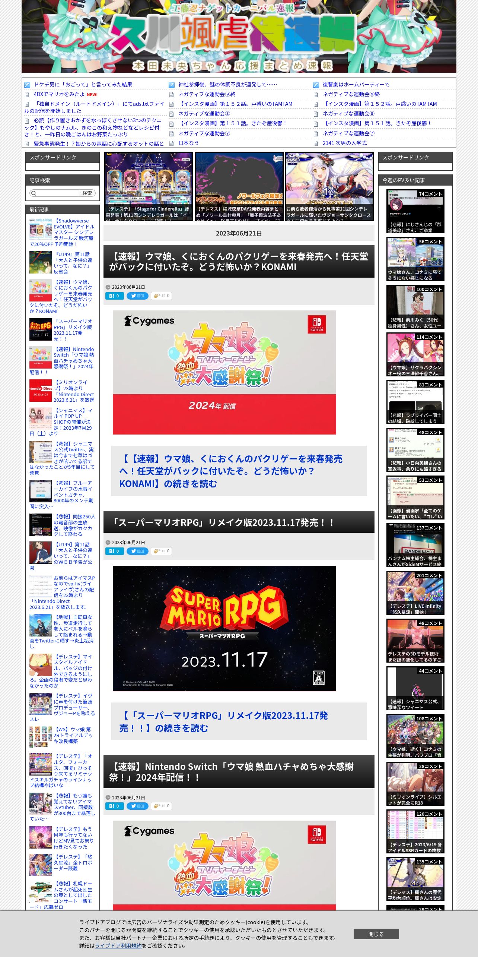Open featured card 燿城夜祭DAY2発表内容まとめ

pos(239,186)
